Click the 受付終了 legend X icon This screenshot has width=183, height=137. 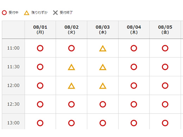(55, 13)
